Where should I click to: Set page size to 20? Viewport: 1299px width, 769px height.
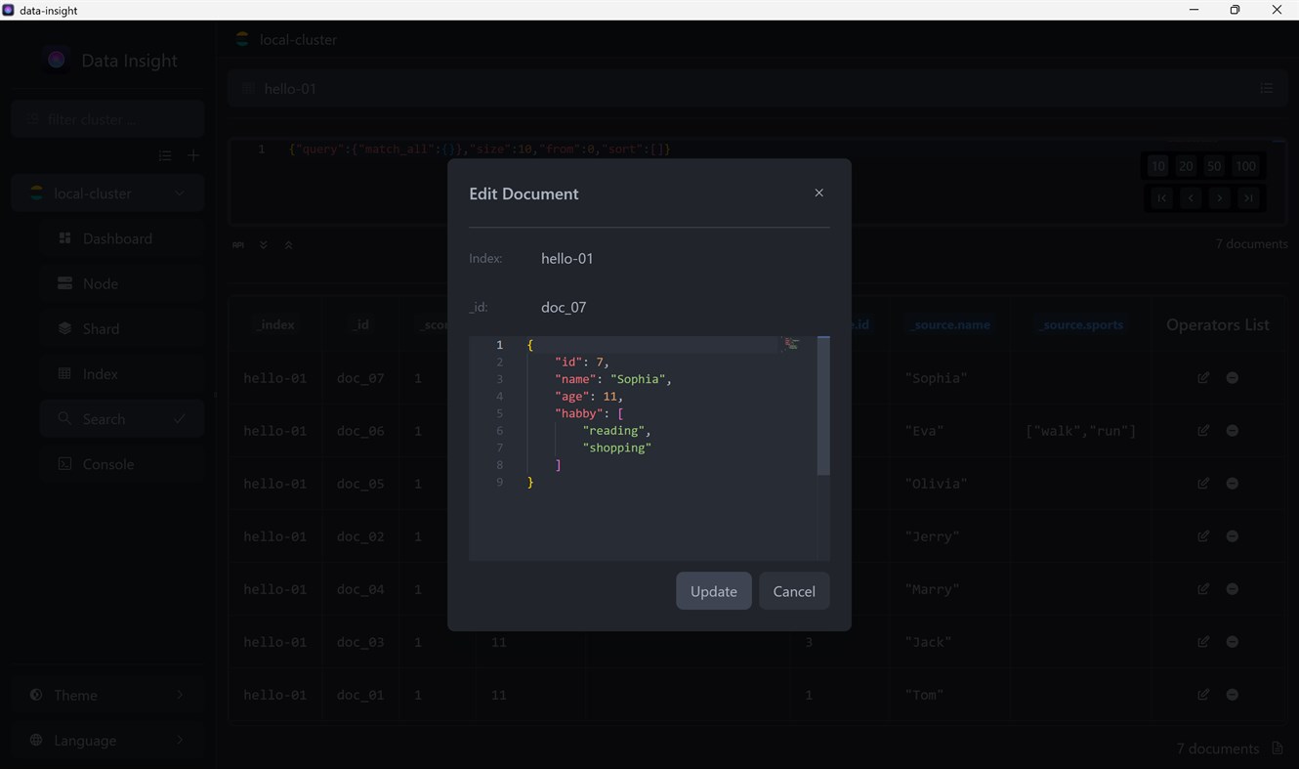tap(1186, 166)
